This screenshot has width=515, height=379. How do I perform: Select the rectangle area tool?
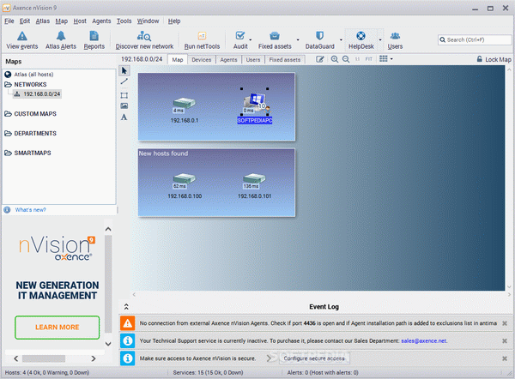point(124,95)
